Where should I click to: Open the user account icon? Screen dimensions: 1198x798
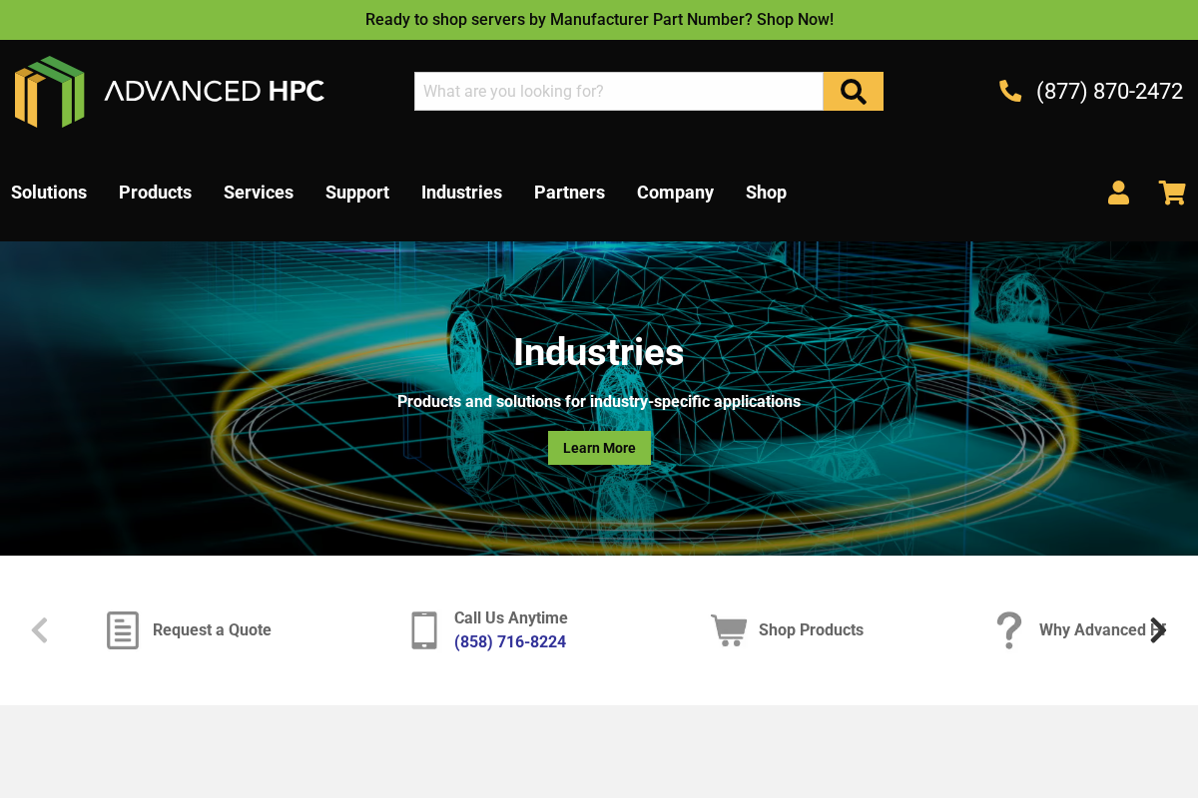(1118, 193)
